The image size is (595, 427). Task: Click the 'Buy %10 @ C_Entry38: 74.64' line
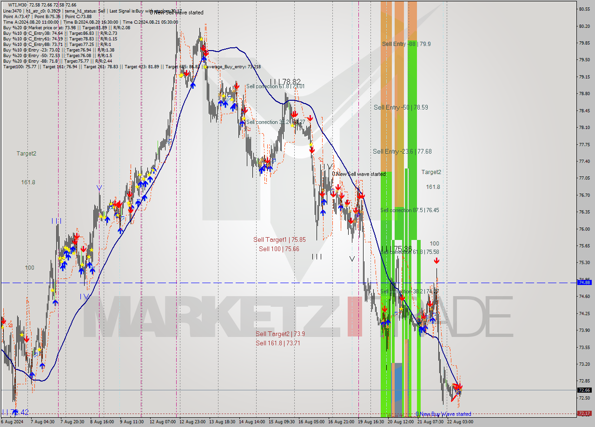click(60, 33)
